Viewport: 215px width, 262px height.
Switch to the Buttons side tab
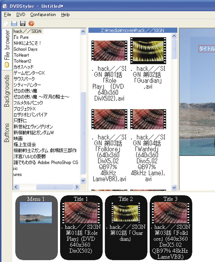click(x=7, y=133)
